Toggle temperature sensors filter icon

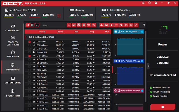tap(102, 25)
